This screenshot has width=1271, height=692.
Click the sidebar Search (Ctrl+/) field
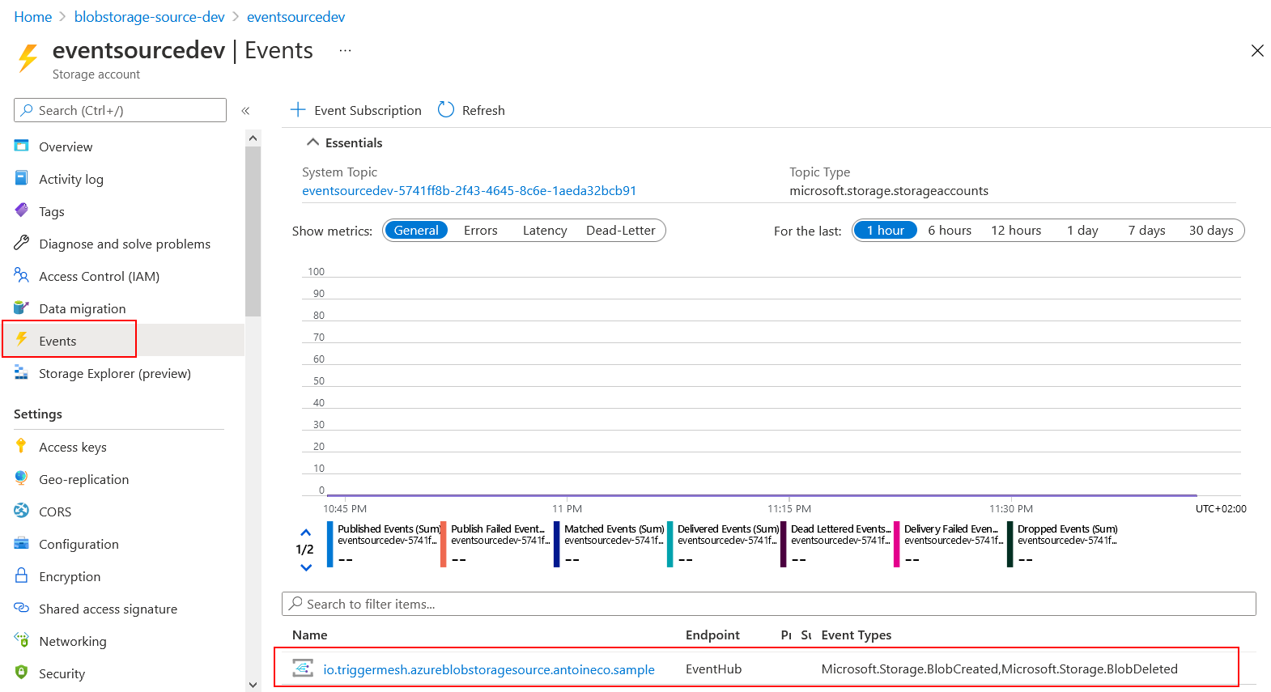(120, 110)
